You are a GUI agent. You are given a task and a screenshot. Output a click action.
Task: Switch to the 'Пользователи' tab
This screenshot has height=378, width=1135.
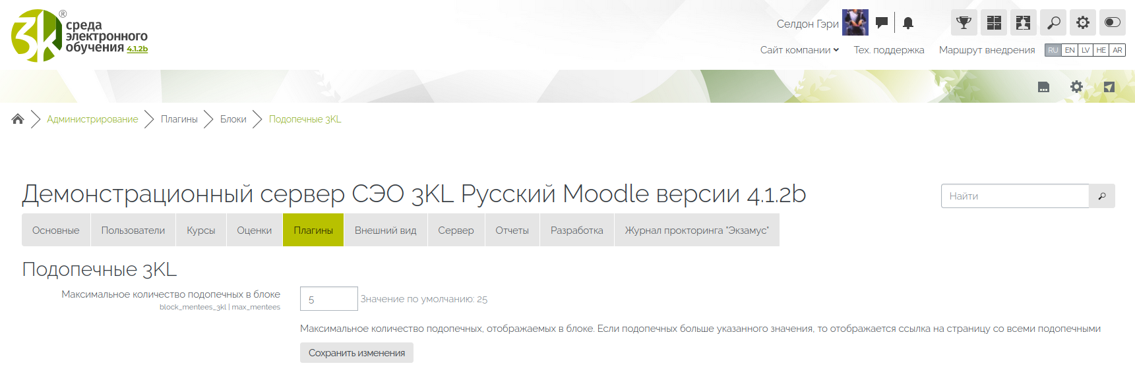[x=133, y=230]
